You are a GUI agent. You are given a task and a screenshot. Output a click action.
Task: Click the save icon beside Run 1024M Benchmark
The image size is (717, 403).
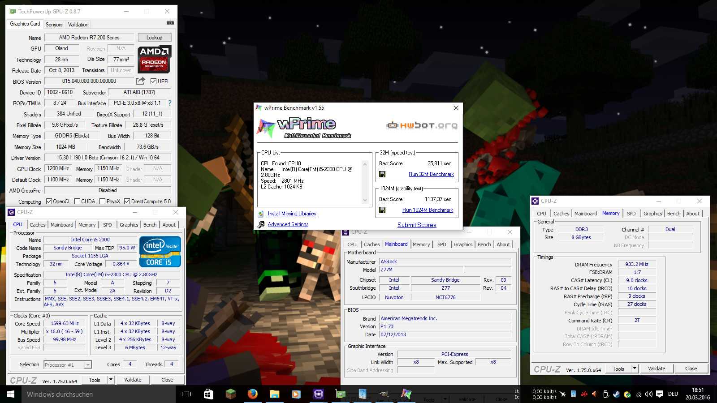(x=382, y=210)
